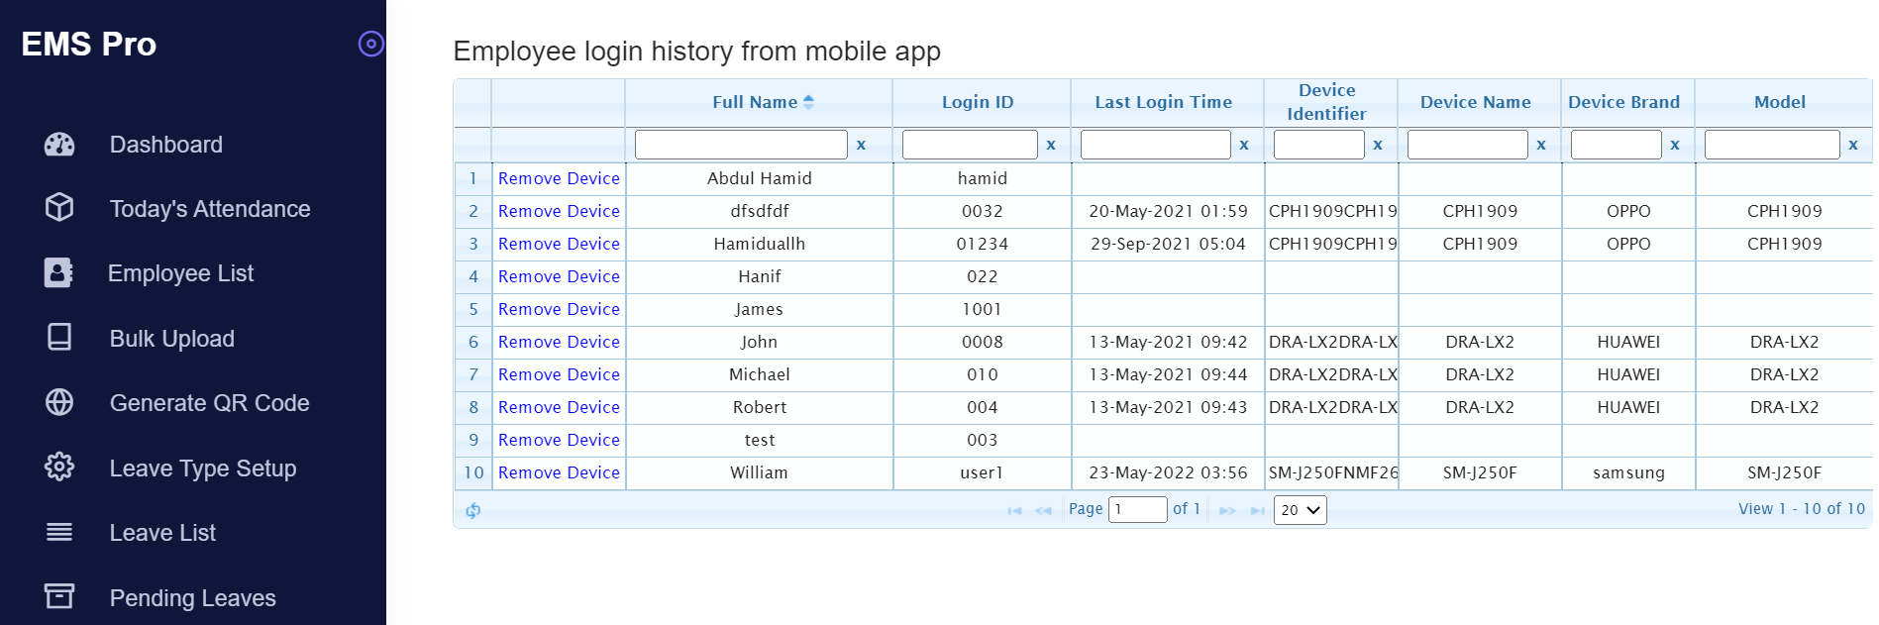Screen dimensions: 1879x625
Task: Select the samsung brand cell
Action: [1628, 473]
